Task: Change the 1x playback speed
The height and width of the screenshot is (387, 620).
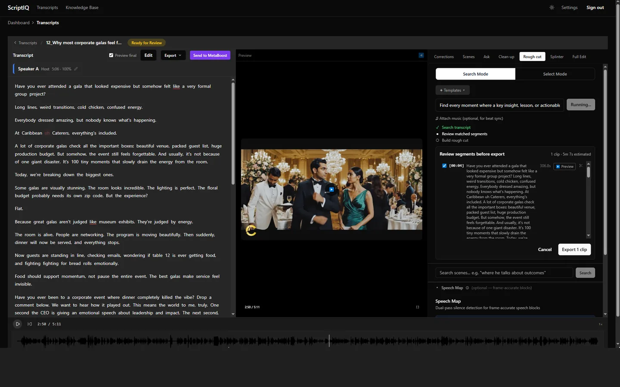Action: point(600,324)
